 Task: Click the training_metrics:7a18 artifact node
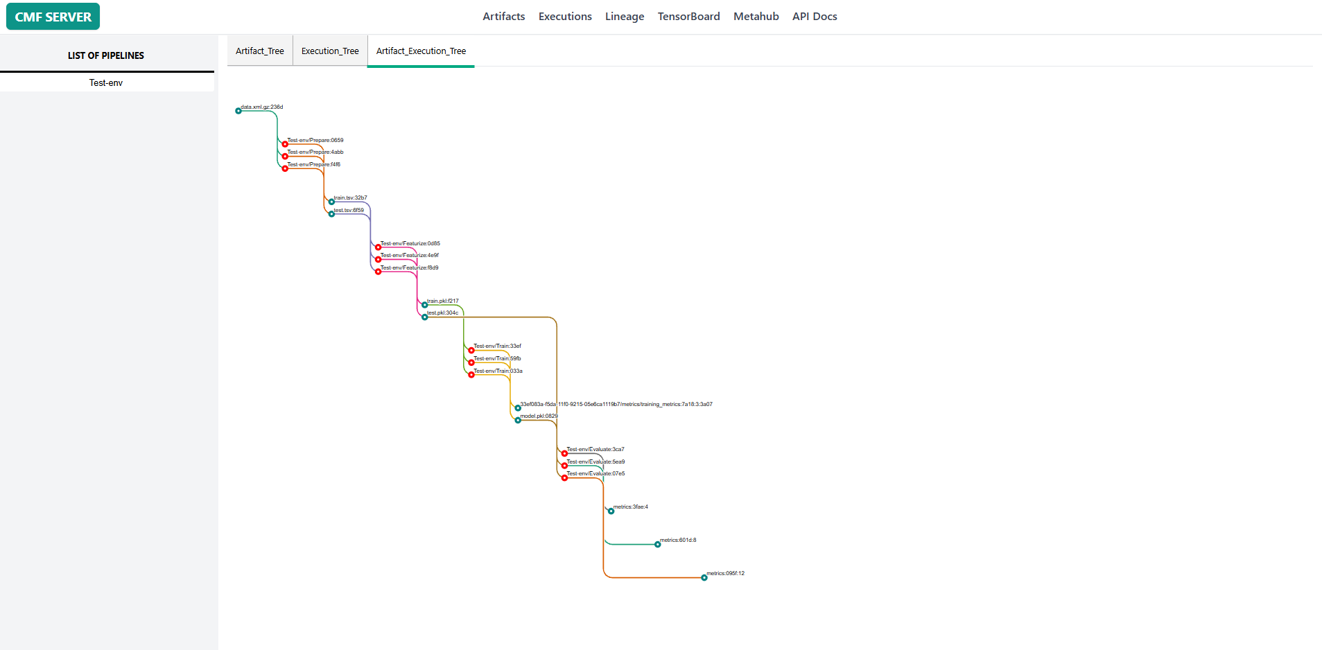(517, 407)
